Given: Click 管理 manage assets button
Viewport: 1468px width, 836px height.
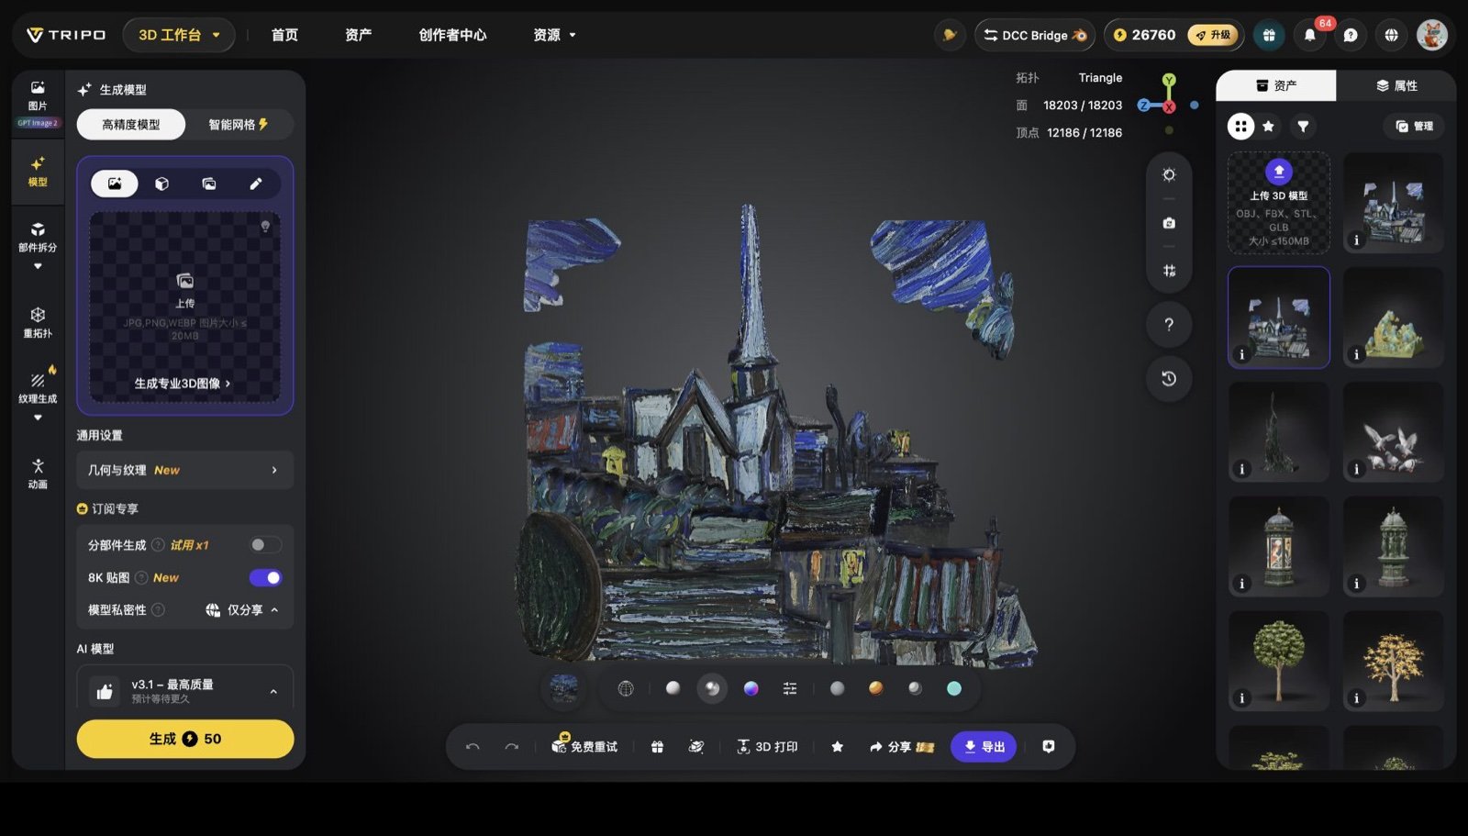Looking at the screenshot, I should click(1414, 127).
